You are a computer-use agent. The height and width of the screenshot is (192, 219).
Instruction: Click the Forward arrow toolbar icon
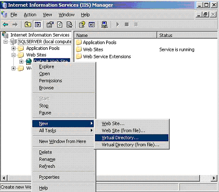(15, 25)
